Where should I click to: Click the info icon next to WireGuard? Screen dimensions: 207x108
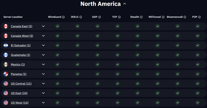tap(63, 17)
